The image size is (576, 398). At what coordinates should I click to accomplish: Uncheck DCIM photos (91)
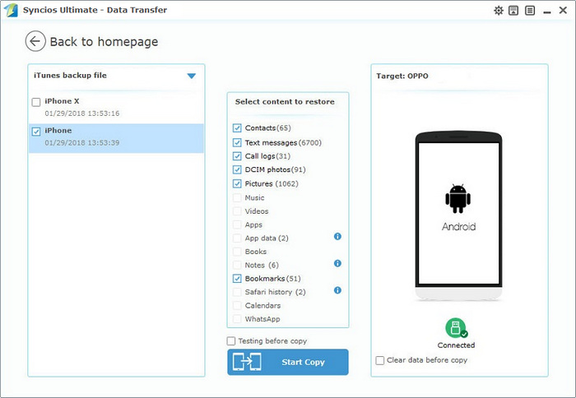(x=237, y=169)
